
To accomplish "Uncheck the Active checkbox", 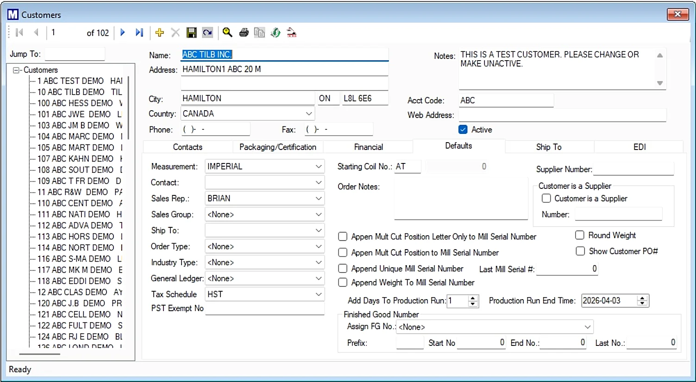I will click(x=463, y=129).
